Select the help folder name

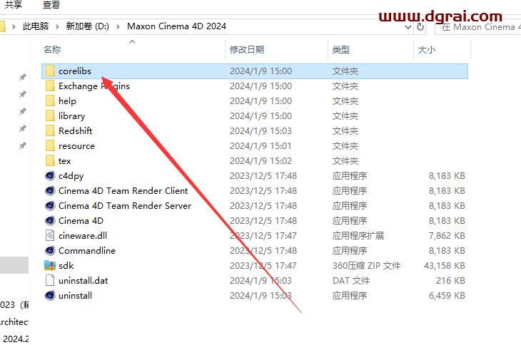pyautogui.click(x=67, y=101)
